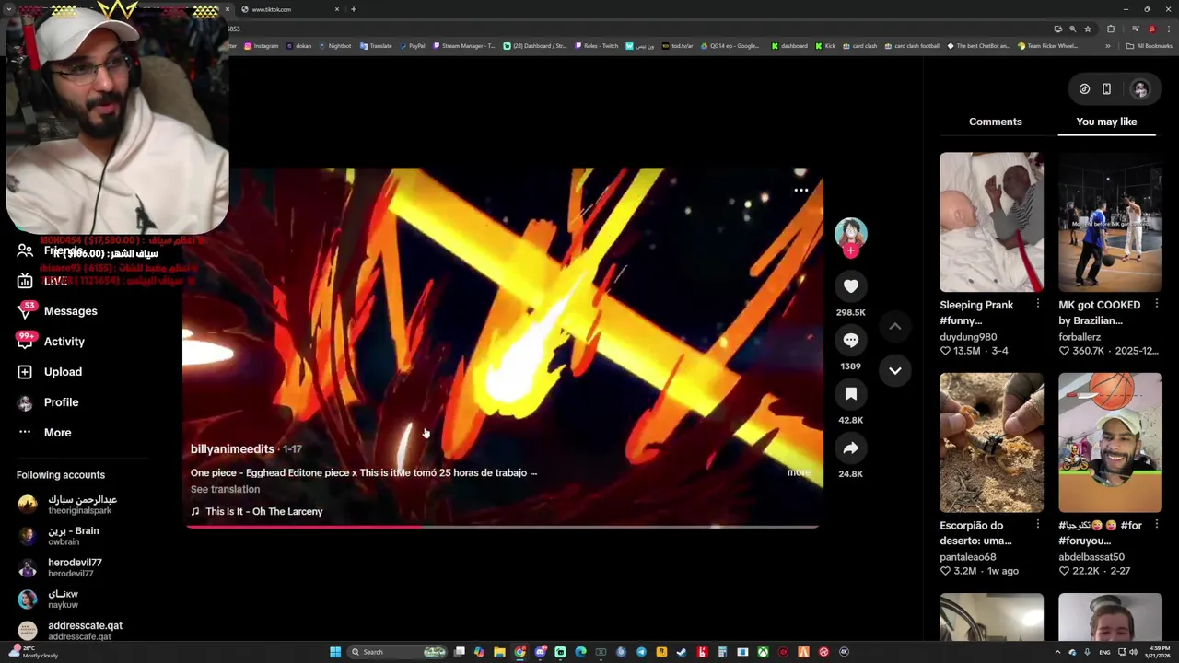Open the All Bookmarks folder
Image resolution: width=1179 pixels, height=663 pixels.
[1150, 46]
